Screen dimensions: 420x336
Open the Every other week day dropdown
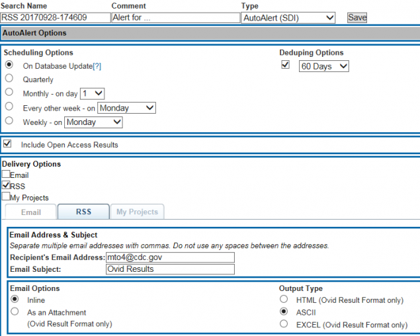(126, 108)
